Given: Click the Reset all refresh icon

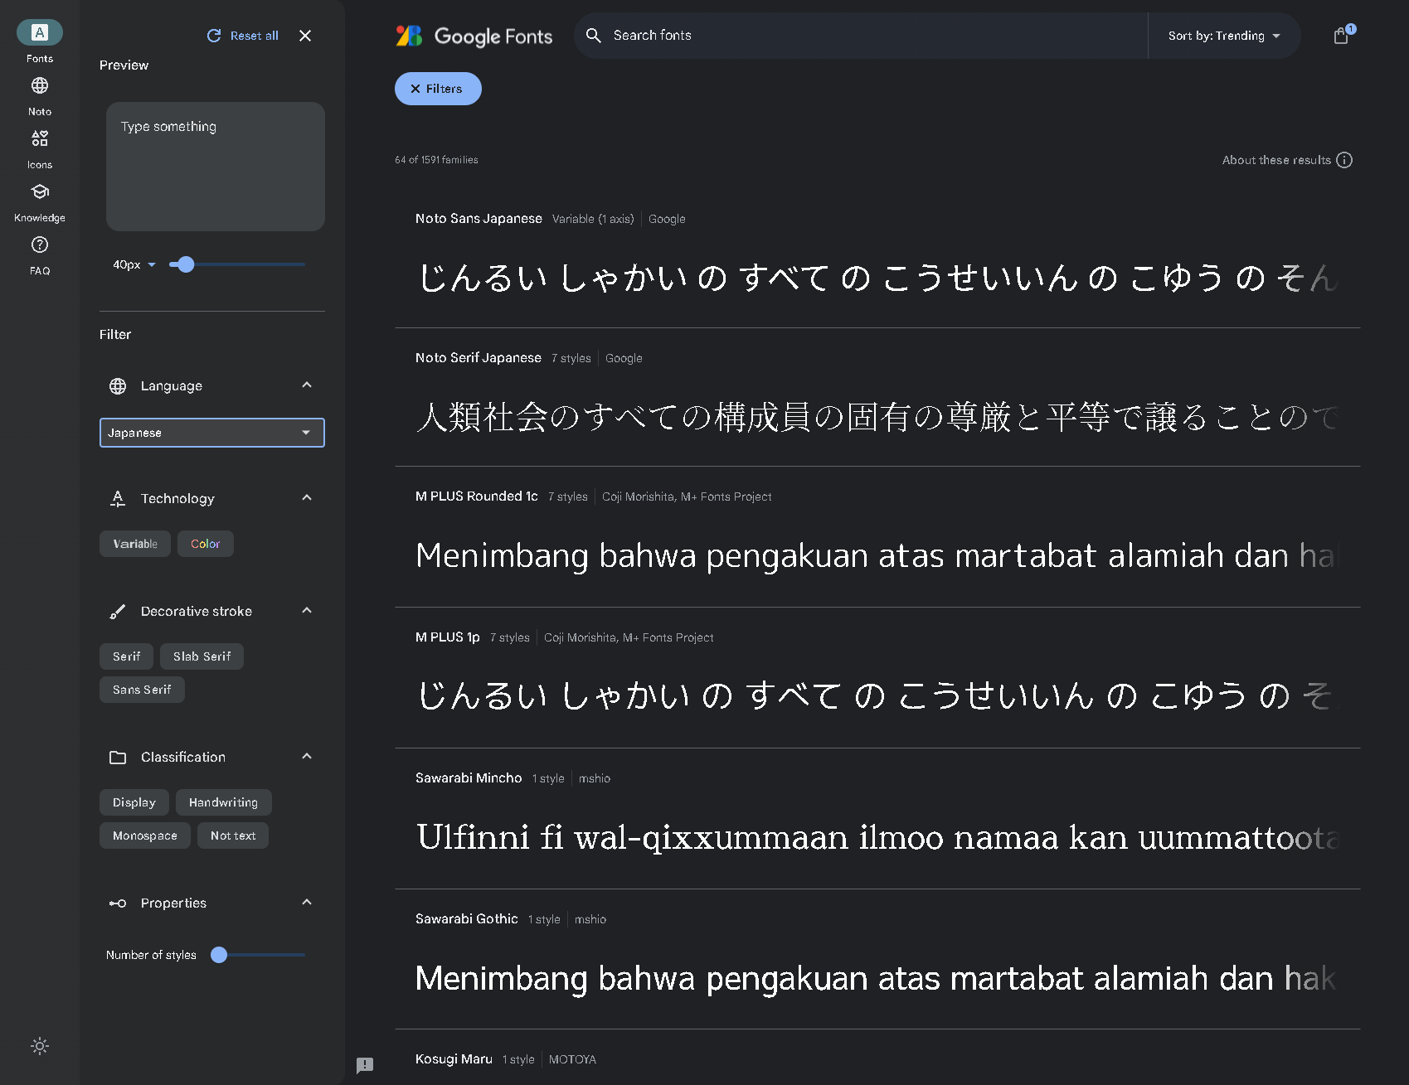Looking at the screenshot, I should tap(214, 36).
